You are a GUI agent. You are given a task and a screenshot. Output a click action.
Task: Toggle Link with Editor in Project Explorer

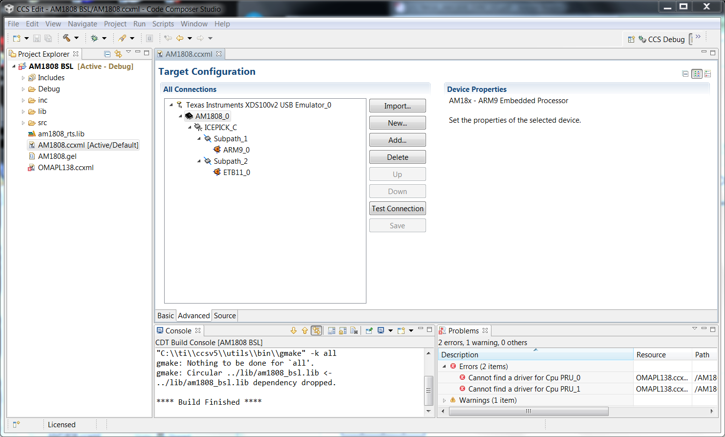click(118, 54)
